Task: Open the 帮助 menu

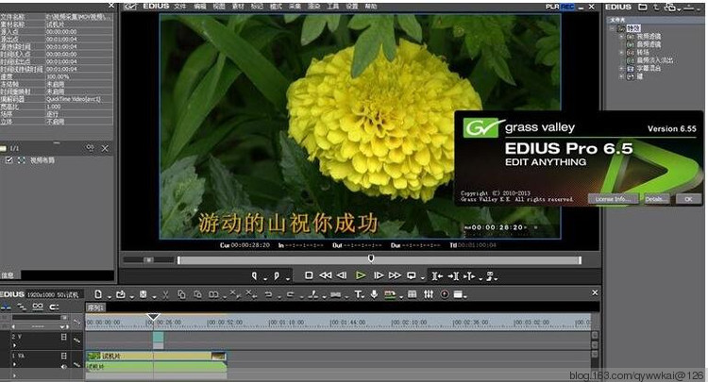Action: click(371, 7)
